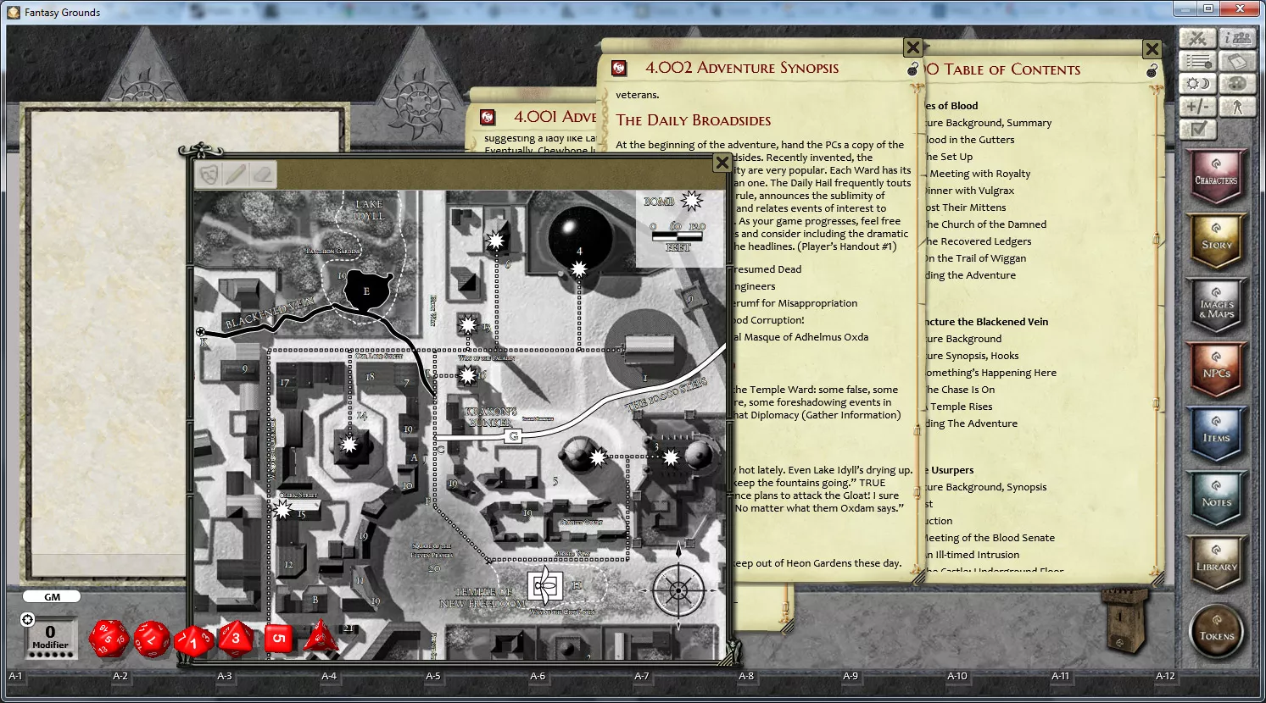Click the 4.001 window record link icon

click(488, 117)
